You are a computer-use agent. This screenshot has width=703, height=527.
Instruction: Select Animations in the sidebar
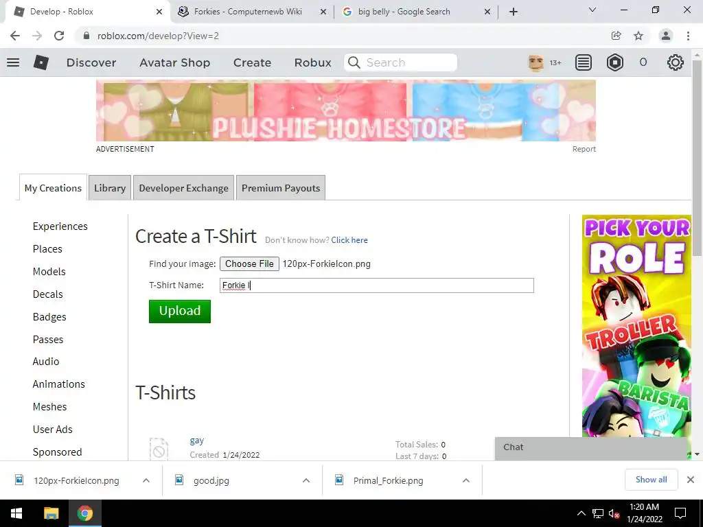click(x=59, y=384)
